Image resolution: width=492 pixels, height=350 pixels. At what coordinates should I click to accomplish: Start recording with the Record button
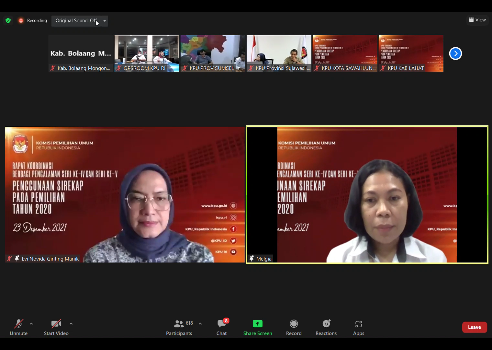[x=294, y=327]
